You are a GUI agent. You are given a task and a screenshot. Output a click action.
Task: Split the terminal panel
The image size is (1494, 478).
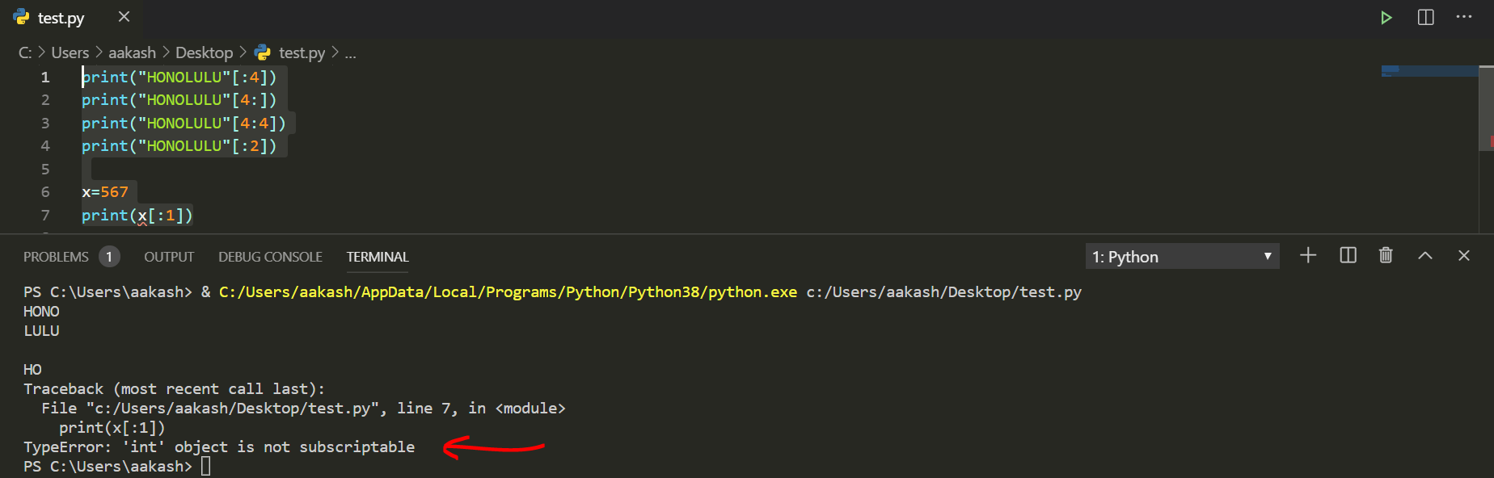coord(1348,256)
